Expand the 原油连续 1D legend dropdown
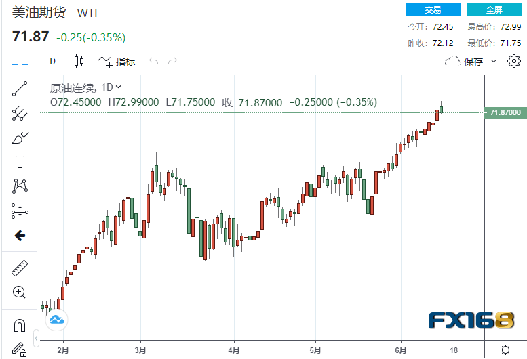This screenshot has width=527, height=359. [x=119, y=87]
